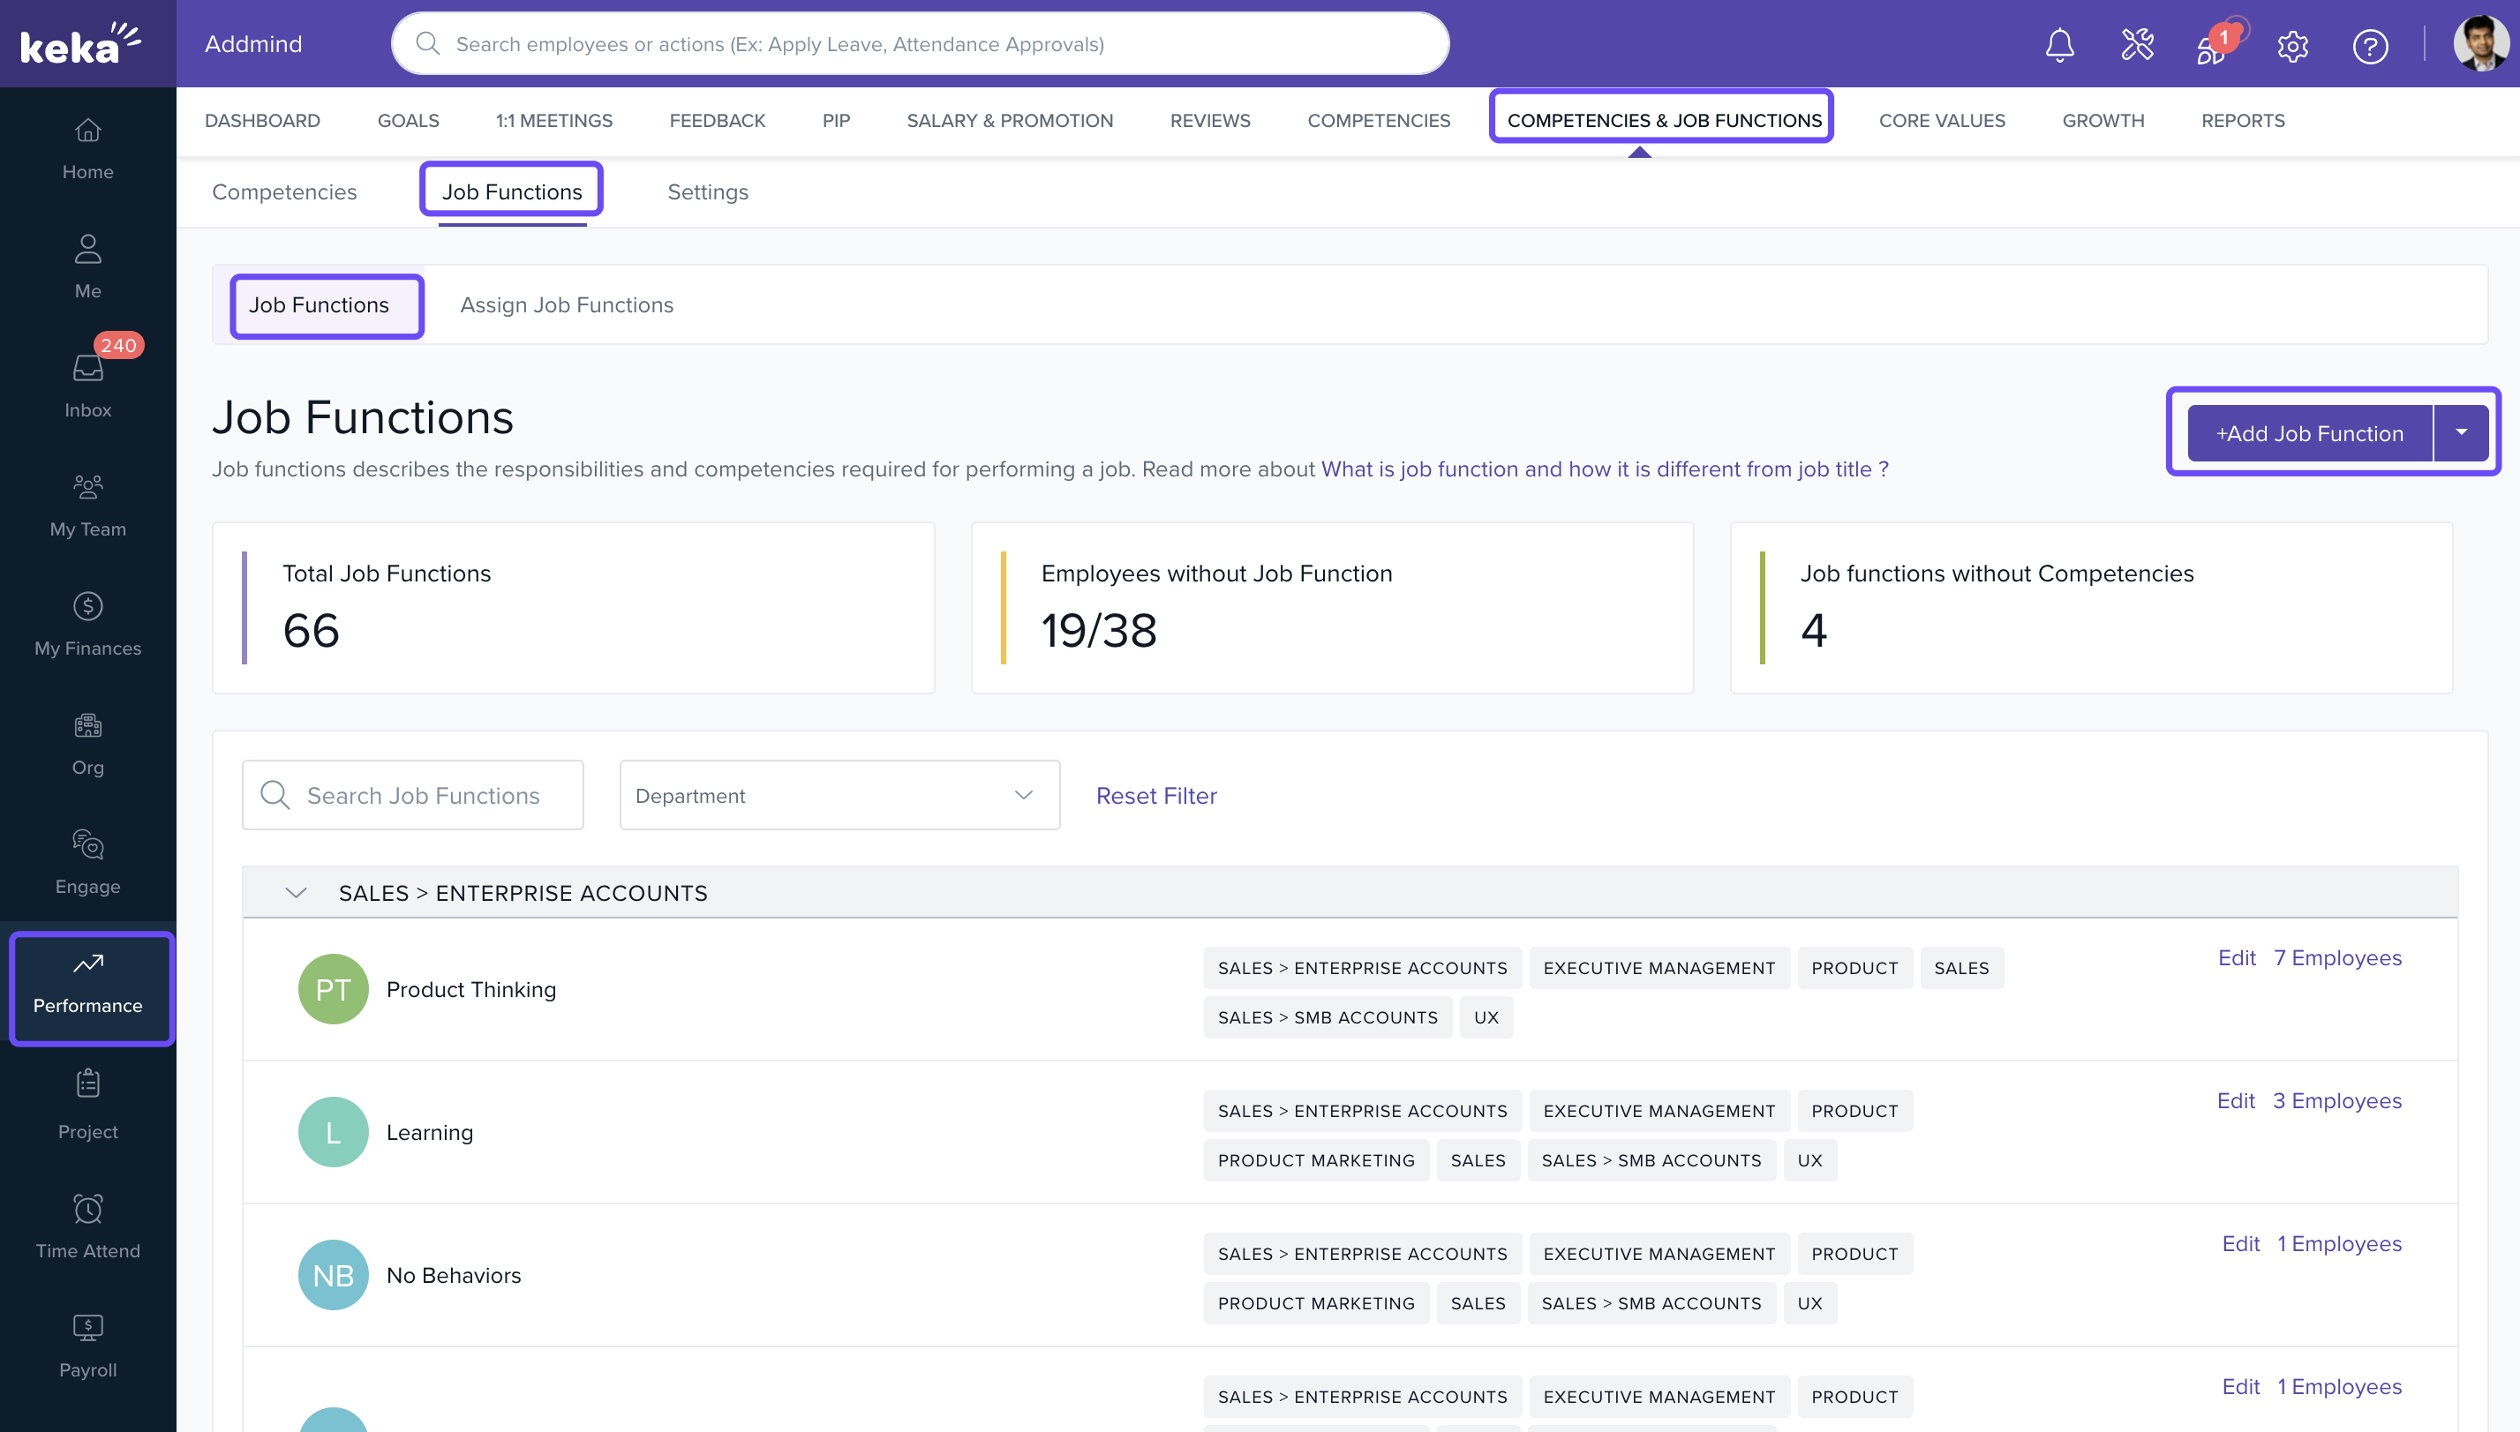Open the notifications bell icon
Screen dimensions: 2520x1432
point(2058,45)
